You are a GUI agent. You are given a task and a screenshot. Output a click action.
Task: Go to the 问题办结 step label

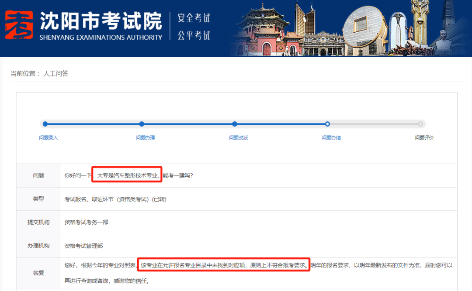click(x=331, y=138)
